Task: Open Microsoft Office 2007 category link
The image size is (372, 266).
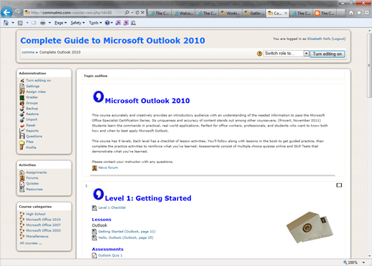Action: pos(44,225)
